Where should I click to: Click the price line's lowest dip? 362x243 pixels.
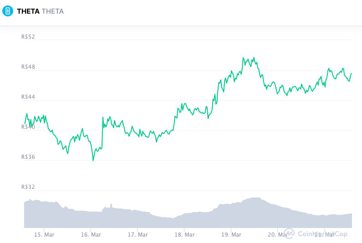point(93,160)
